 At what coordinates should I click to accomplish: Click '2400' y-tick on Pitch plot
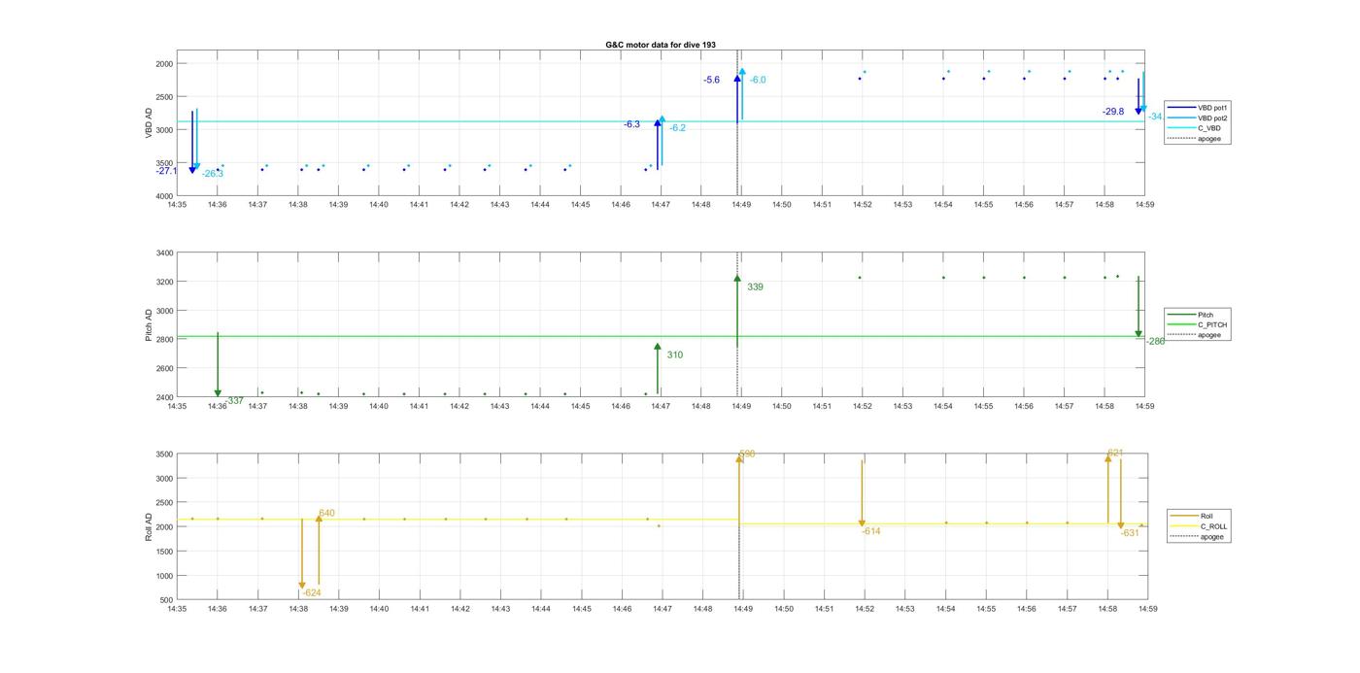tap(164, 397)
